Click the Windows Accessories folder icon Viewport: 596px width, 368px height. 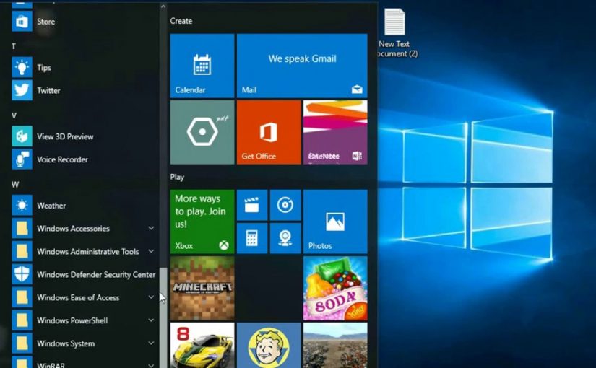(x=22, y=228)
